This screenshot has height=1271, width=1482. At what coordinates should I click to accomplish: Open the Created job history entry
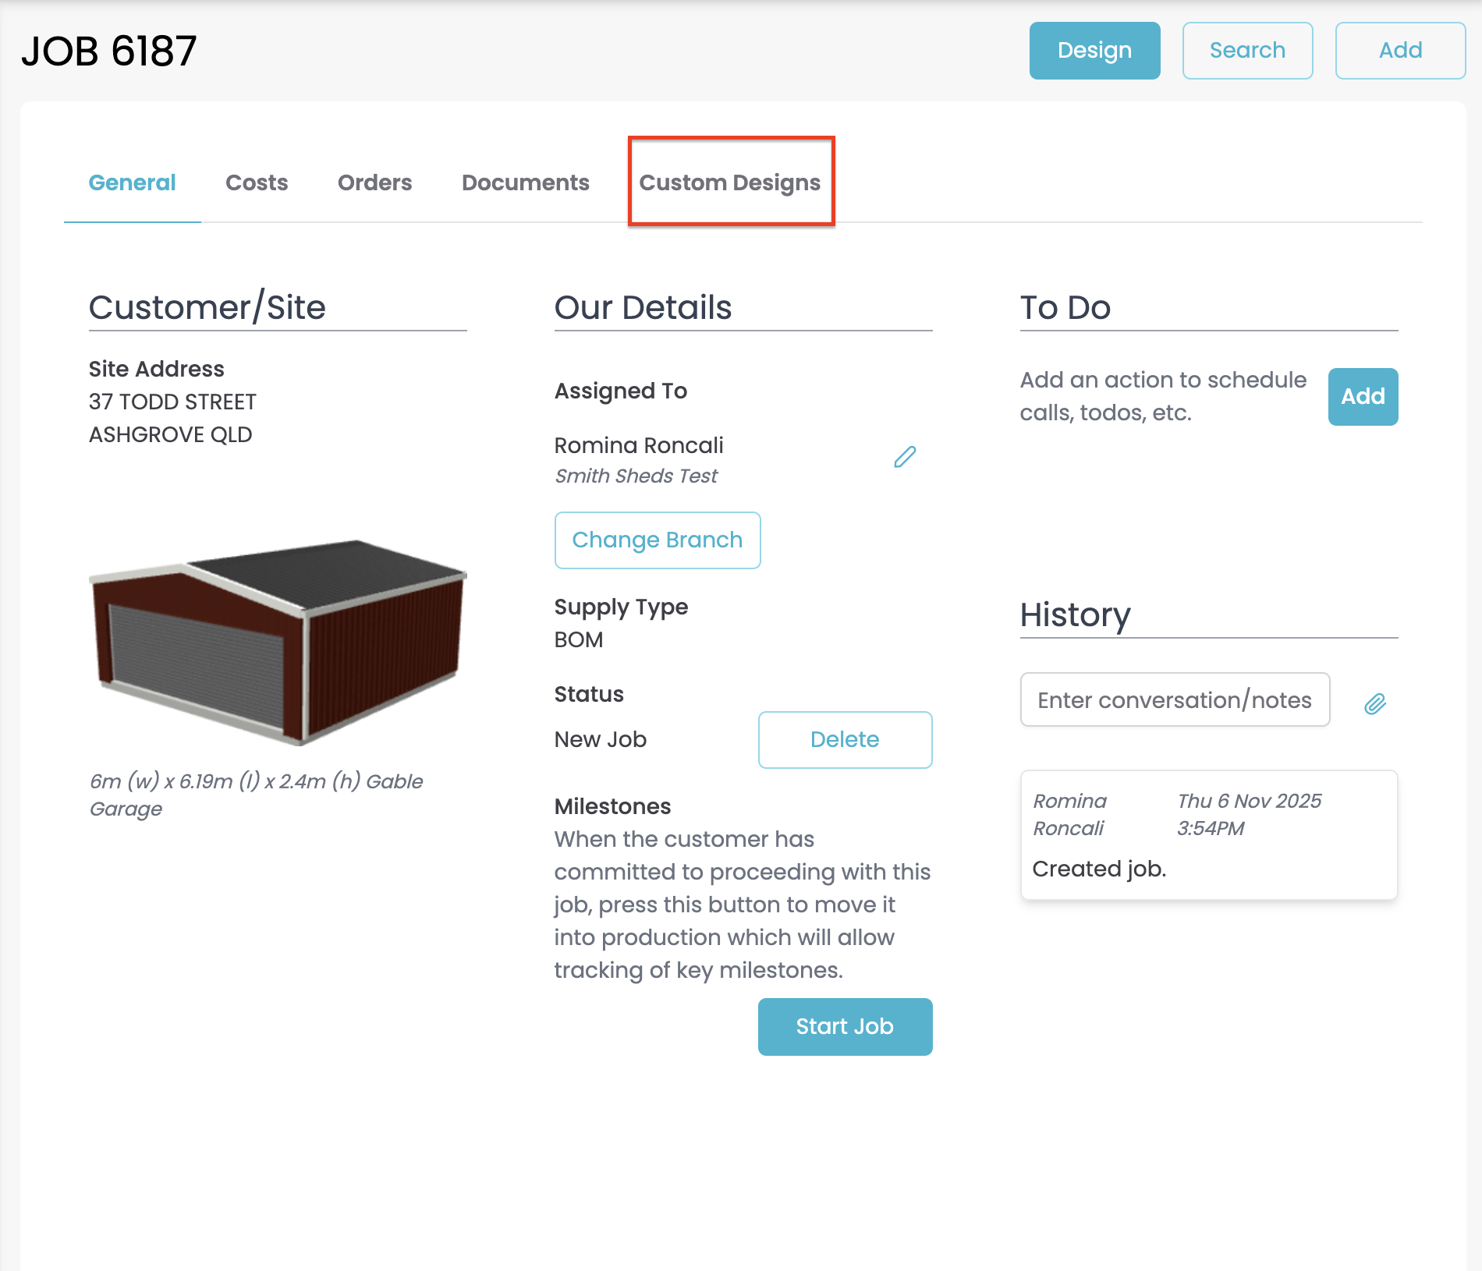(x=1208, y=835)
